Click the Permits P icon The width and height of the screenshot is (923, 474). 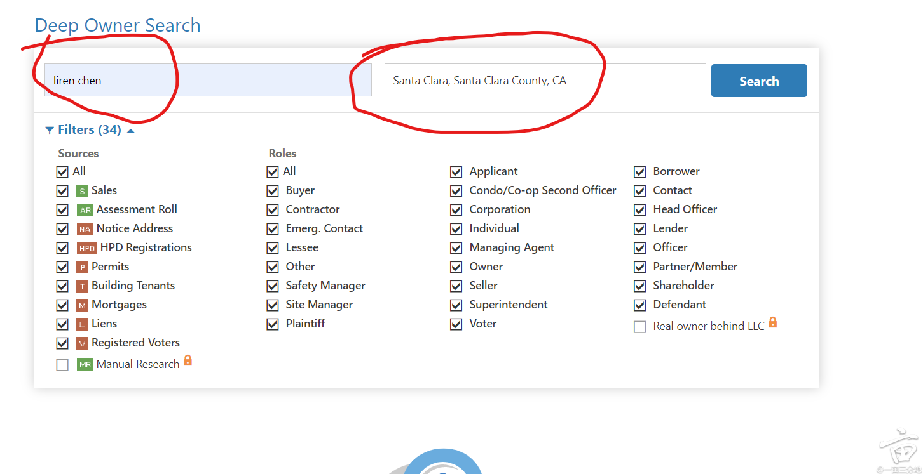coord(82,267)
